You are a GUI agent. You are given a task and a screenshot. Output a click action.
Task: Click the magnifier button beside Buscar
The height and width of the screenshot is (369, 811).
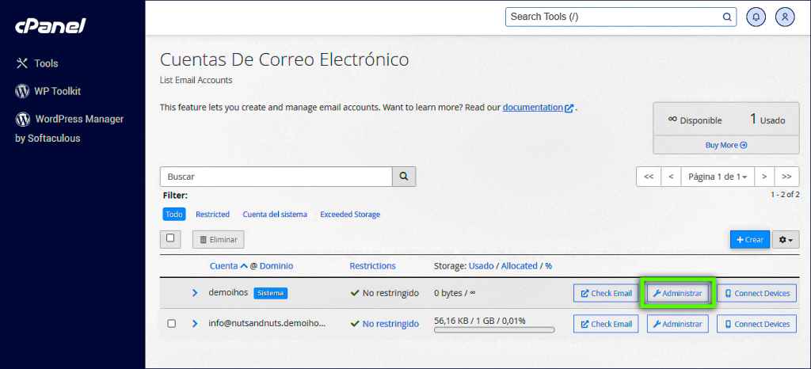pyautogui.click(x=404, y=177)
